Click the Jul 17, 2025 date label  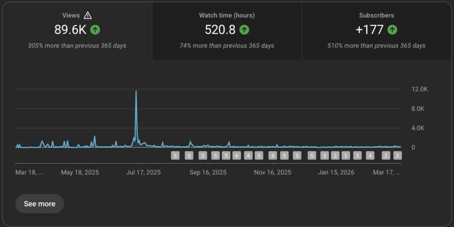(x=144, y=173)
